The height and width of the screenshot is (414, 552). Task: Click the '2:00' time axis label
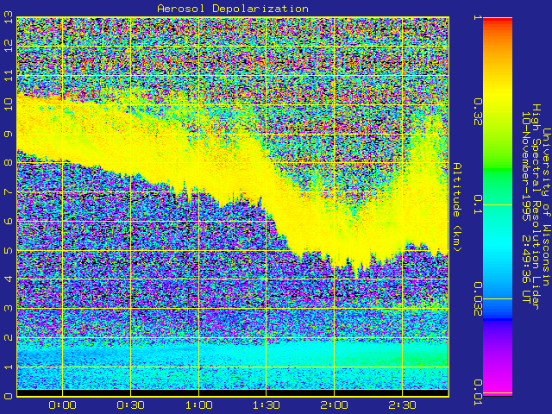pyautogui.click(x=334, y=405)
